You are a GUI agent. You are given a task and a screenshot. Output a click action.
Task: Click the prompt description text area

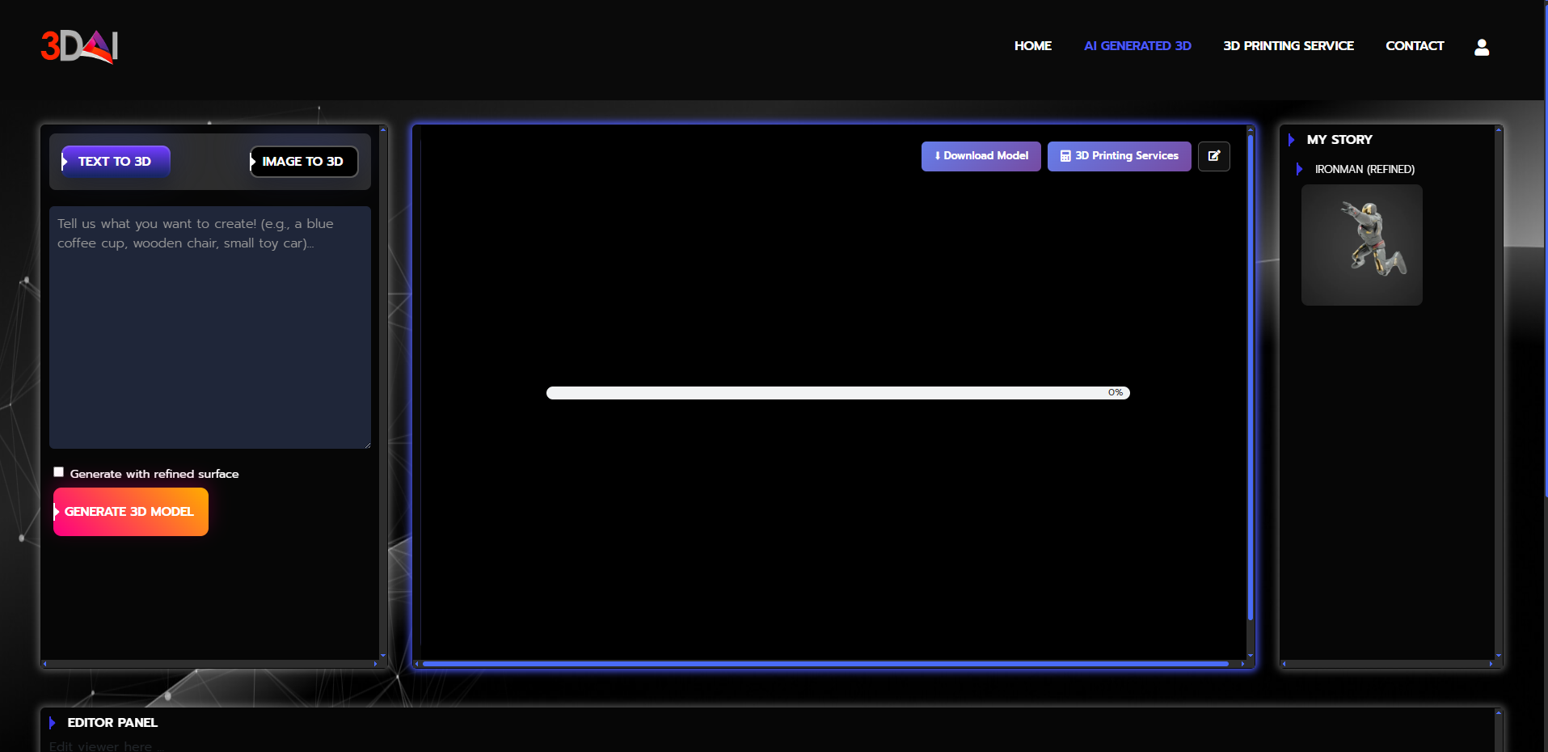[x=210, y=327]
